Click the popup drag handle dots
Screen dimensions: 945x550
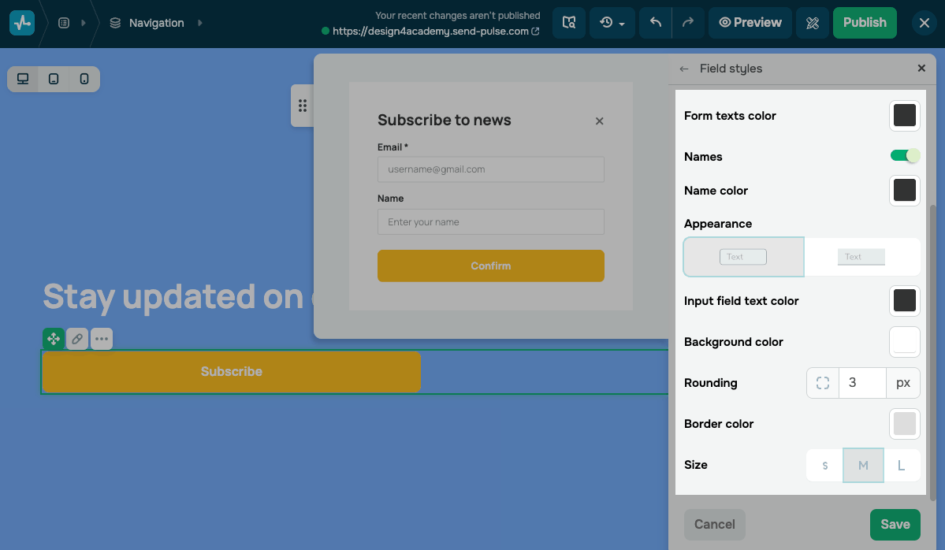pos(303,106)
